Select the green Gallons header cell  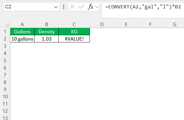[x=22, y=32]
